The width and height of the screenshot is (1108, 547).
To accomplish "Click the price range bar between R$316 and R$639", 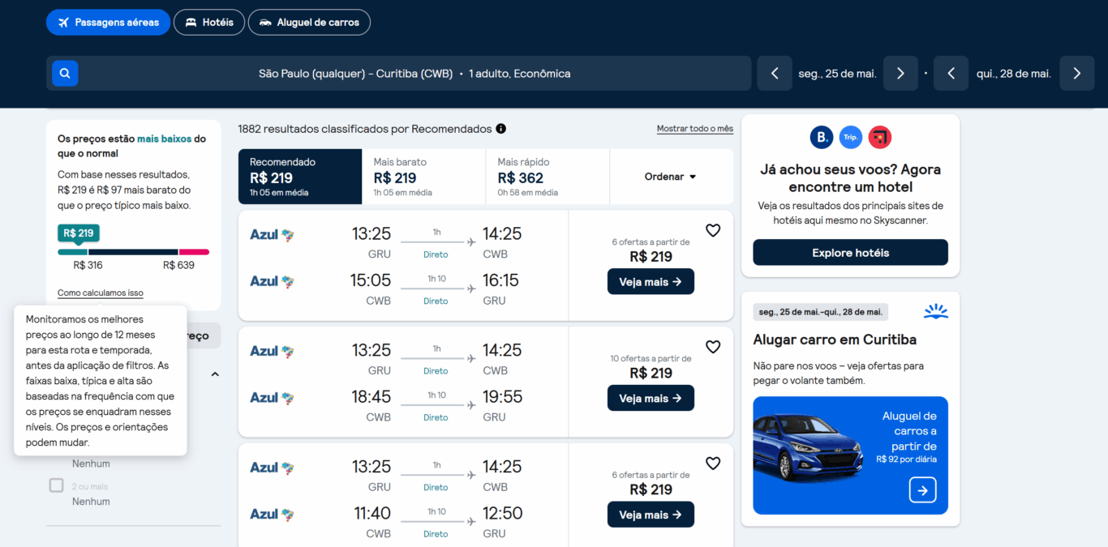I will [133, 251].
